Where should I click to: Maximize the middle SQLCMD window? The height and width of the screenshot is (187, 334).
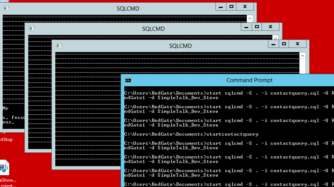[257, 27]
